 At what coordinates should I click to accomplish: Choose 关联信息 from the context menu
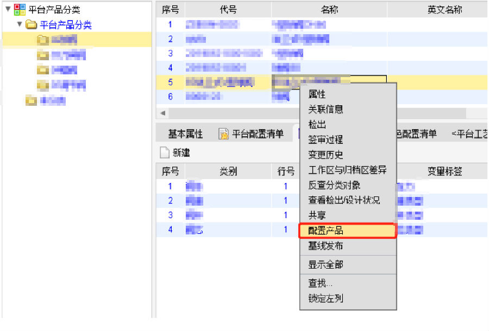pyautogui.click(x=325, y=109)
